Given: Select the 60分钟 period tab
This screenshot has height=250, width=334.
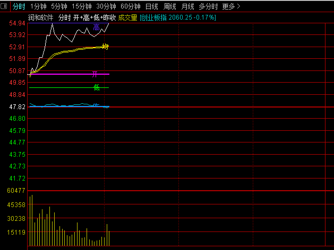Looking at the screenshot, I should pyautogui.click(x=131, y=7).
